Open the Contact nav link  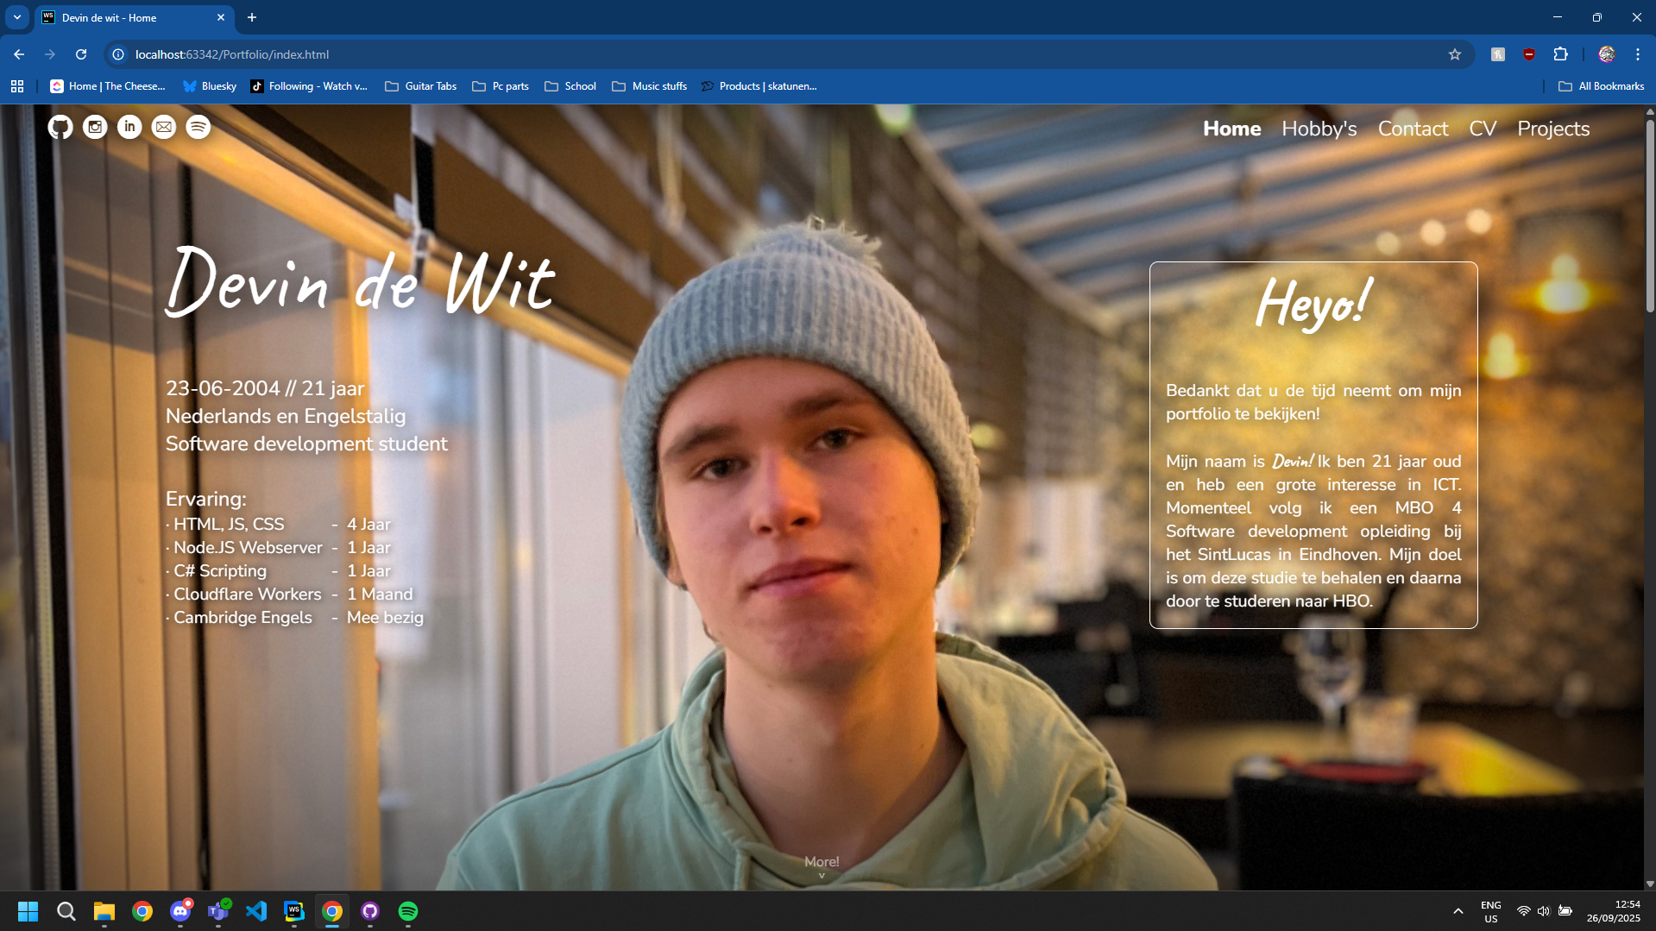coord(1413,129)
